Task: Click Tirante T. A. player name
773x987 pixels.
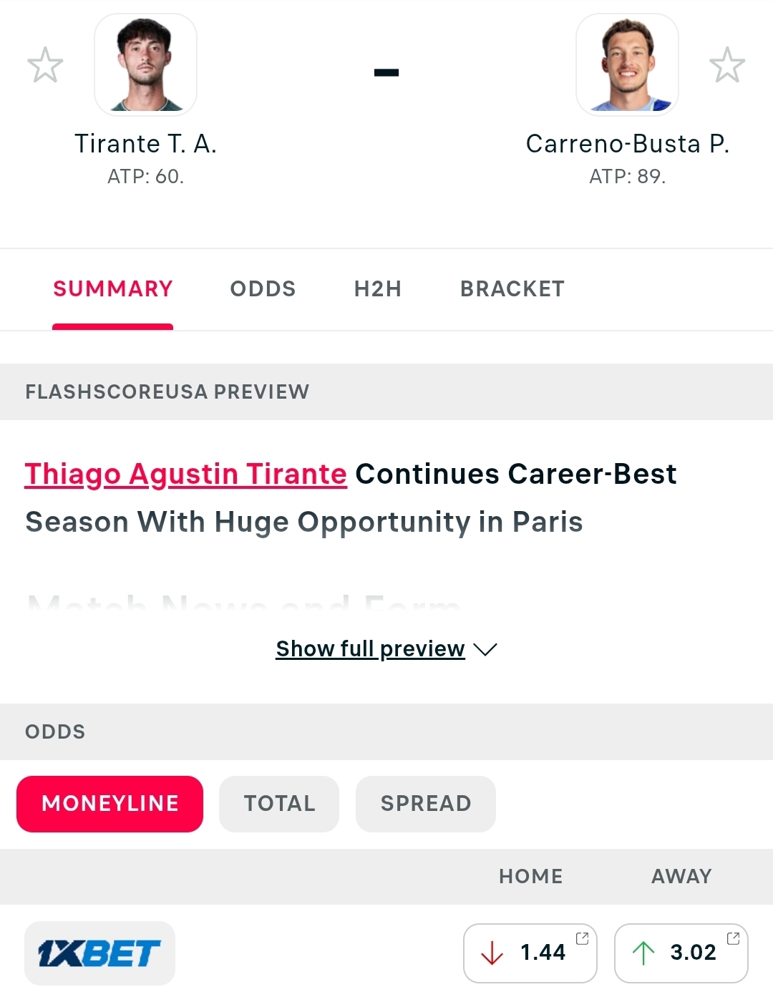Action: coord(146,144)
